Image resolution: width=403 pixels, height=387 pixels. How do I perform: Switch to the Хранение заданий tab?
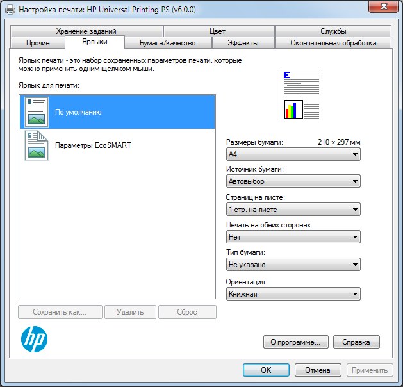tap(86, 31)
